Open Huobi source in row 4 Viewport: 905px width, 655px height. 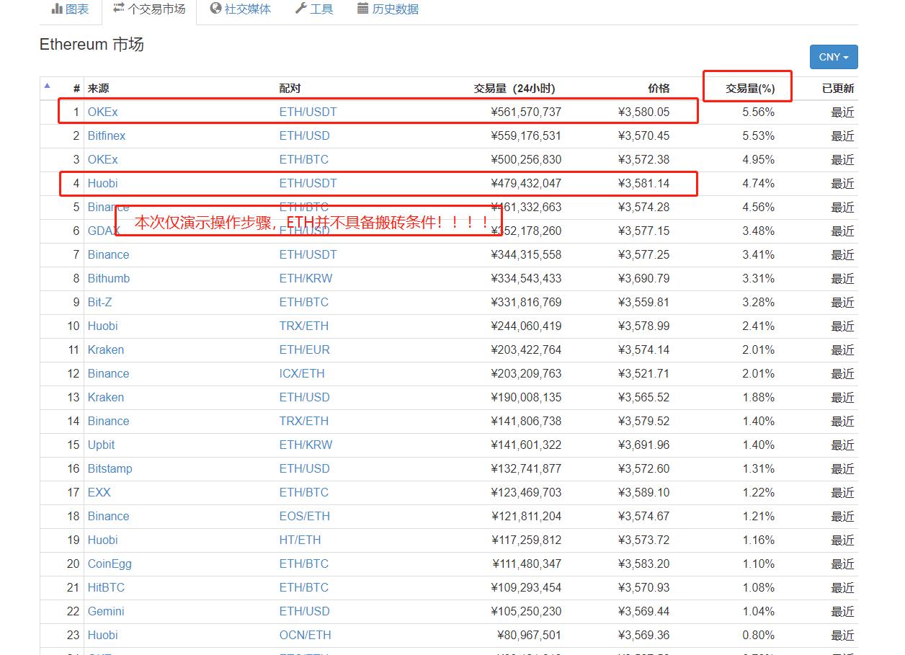click(102, 183)
